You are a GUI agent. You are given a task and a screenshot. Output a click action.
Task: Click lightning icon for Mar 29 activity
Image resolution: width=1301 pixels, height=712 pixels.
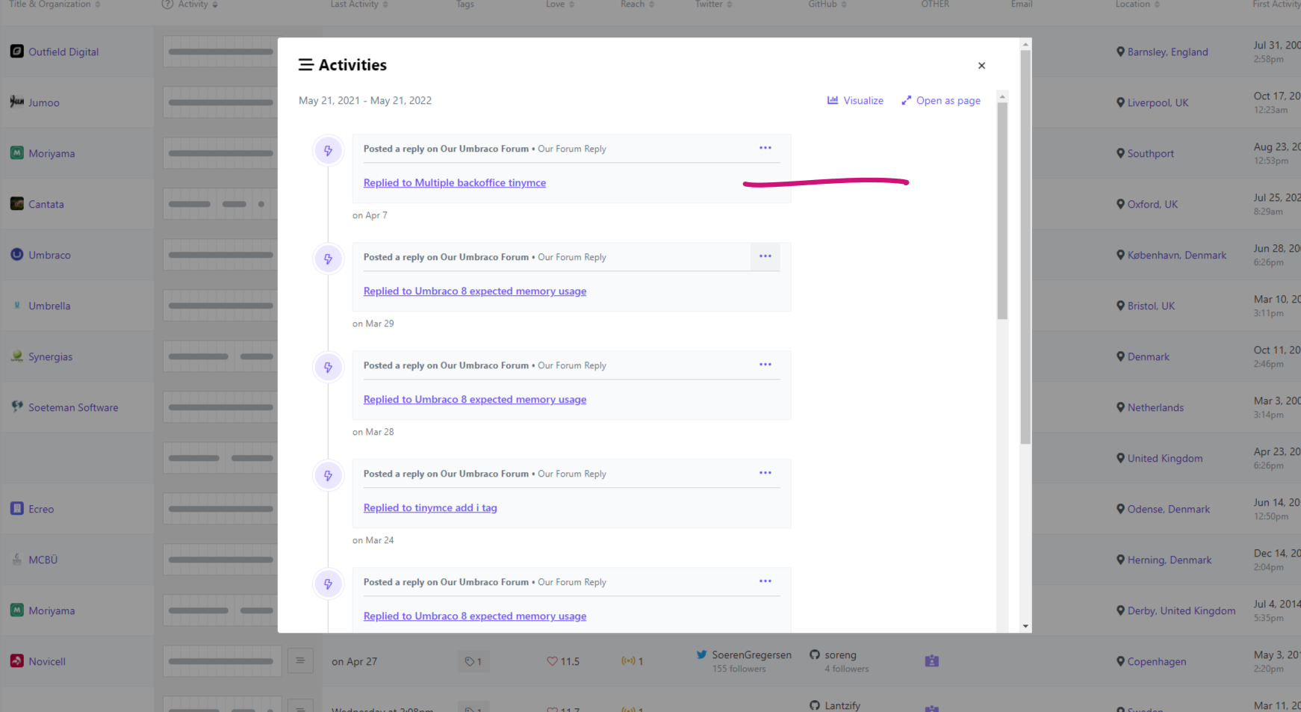[328, 259]
